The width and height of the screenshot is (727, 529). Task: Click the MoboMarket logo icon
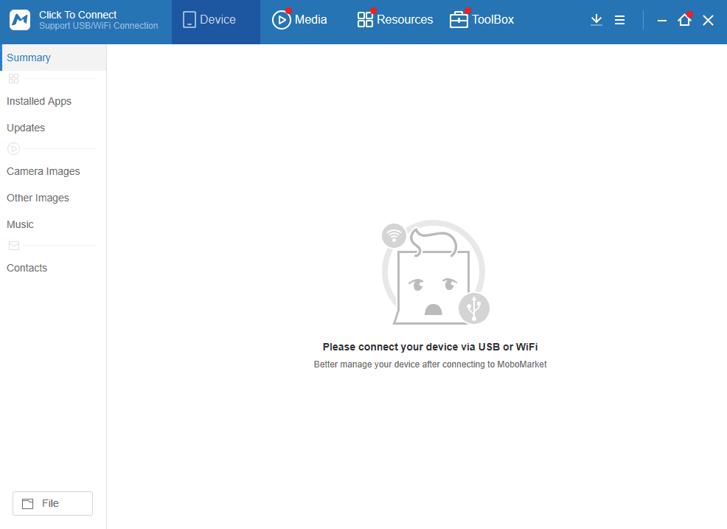pos(20,20)
